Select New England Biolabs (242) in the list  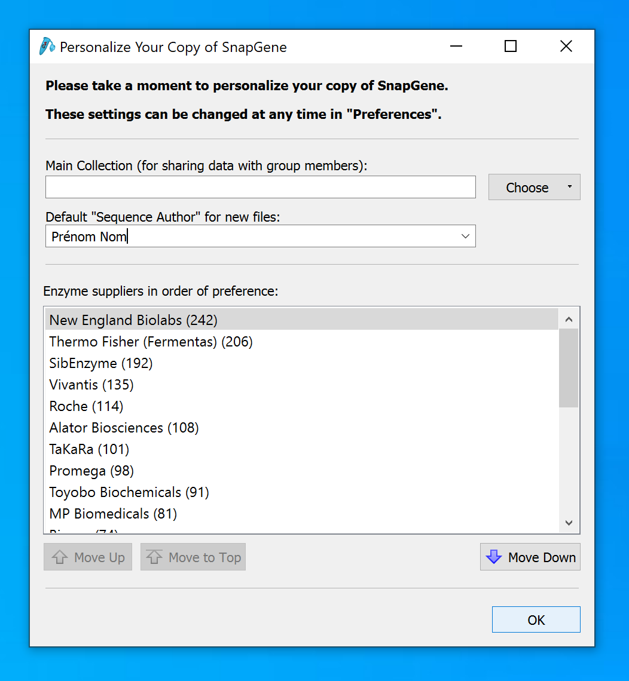click(133, 320)
